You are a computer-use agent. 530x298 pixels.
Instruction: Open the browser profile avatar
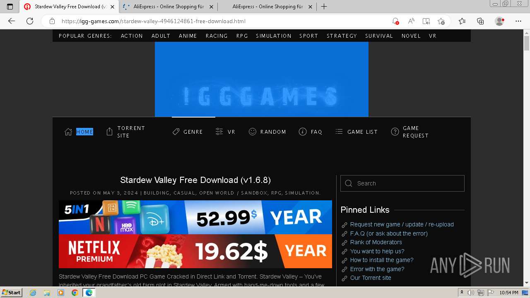500,21
